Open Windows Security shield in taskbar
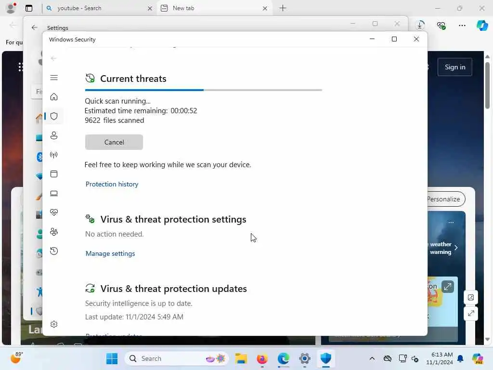Viewport: 493px width, 370px height. click(326, 358)
